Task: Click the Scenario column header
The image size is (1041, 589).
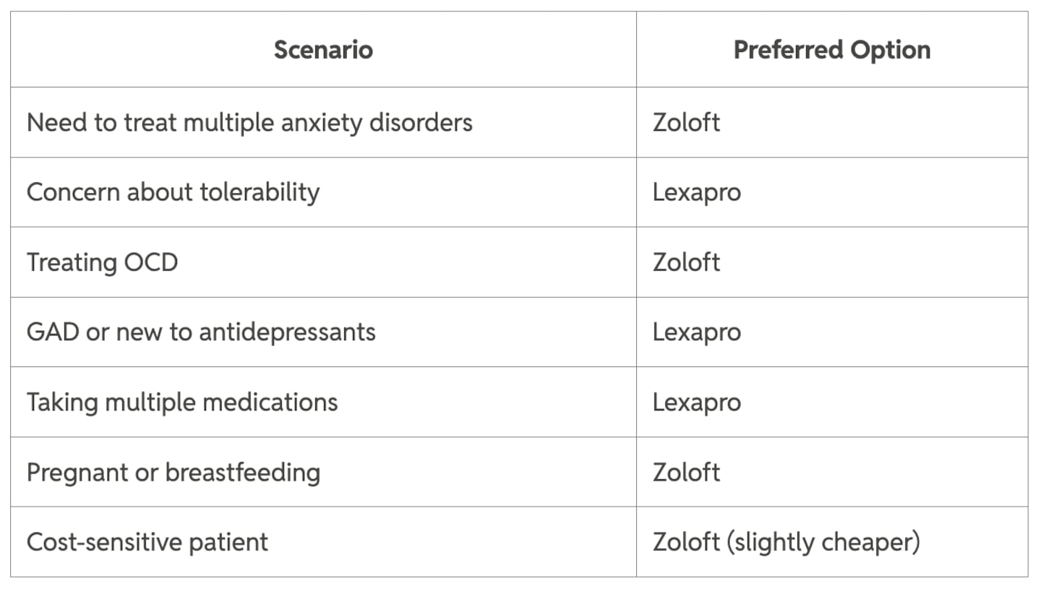Action: coord(323,50)
